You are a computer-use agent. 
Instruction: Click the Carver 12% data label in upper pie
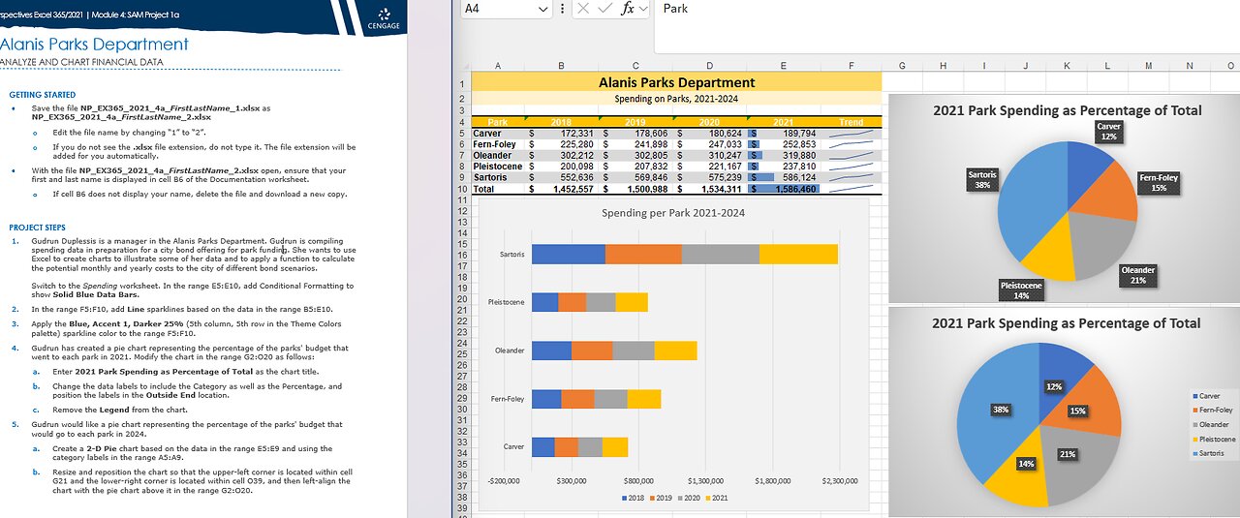coord(1109,132)
